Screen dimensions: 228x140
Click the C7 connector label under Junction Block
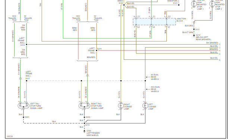[169, 27]
